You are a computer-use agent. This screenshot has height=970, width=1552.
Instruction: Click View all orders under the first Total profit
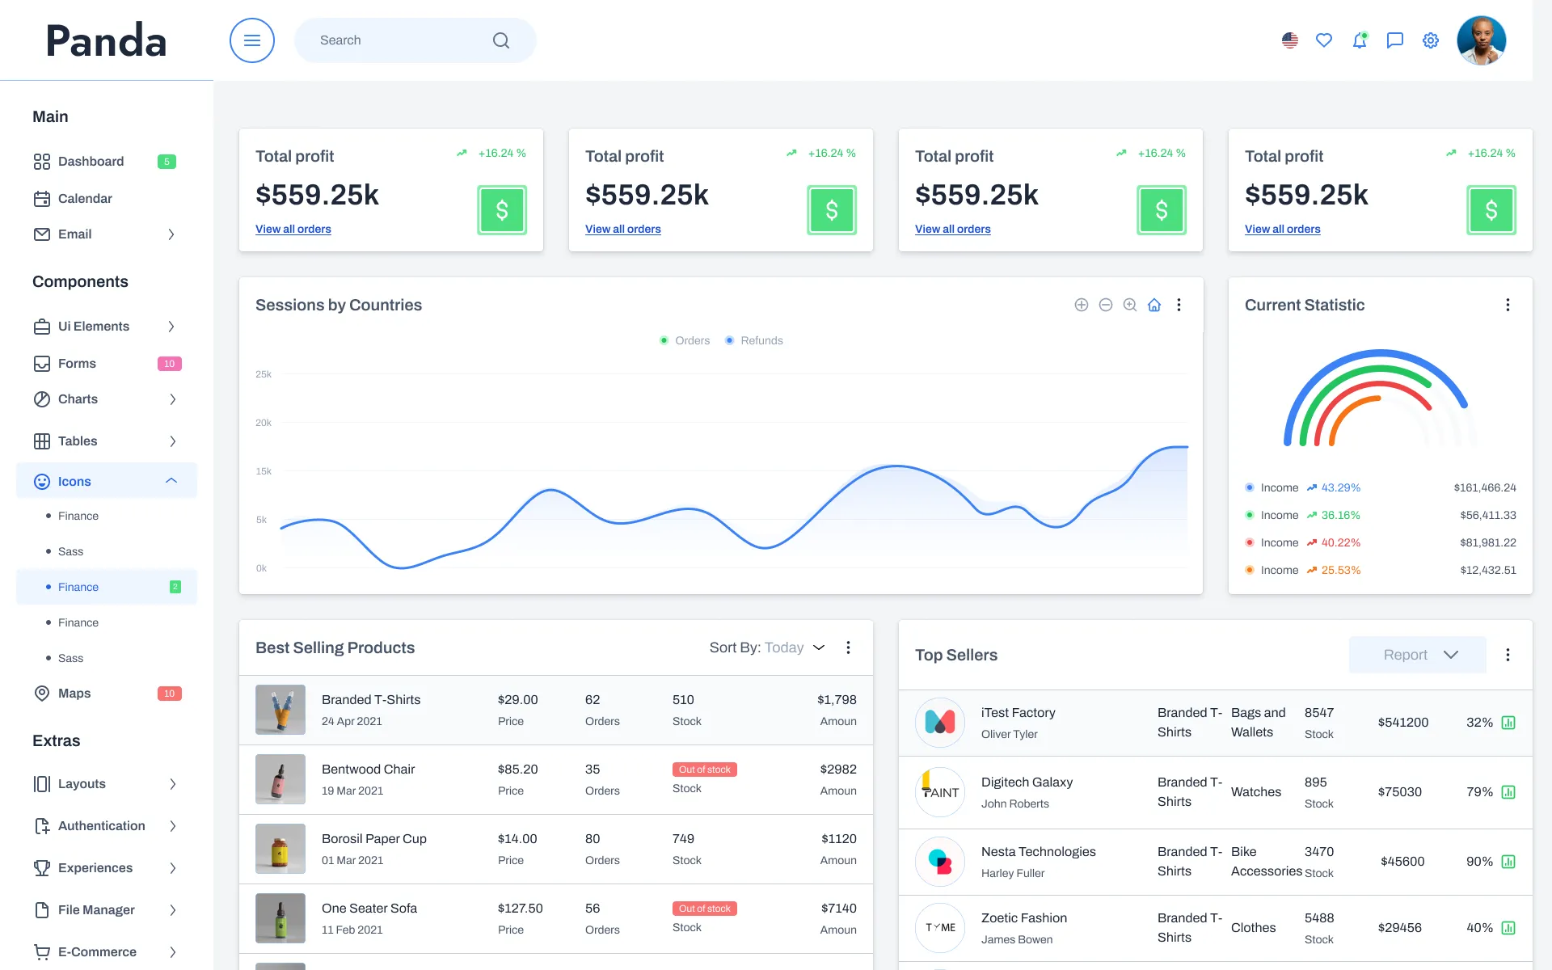click(x=293, y=229)
